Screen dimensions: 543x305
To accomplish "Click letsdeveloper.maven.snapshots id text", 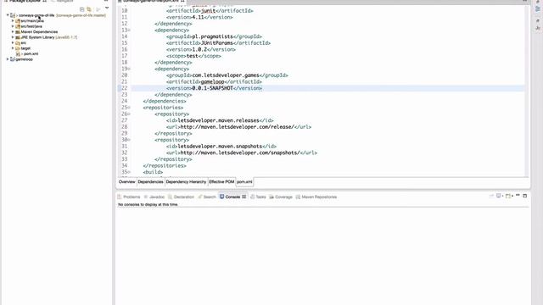I will pos(220,147).
